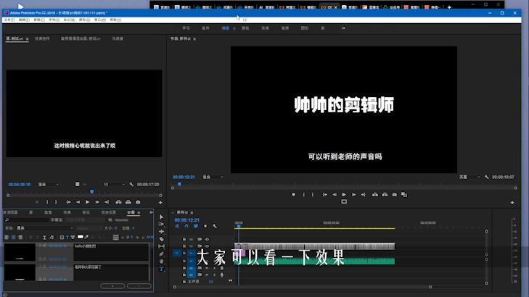Move the Program monitor playhead scrubber

(179, 184)
